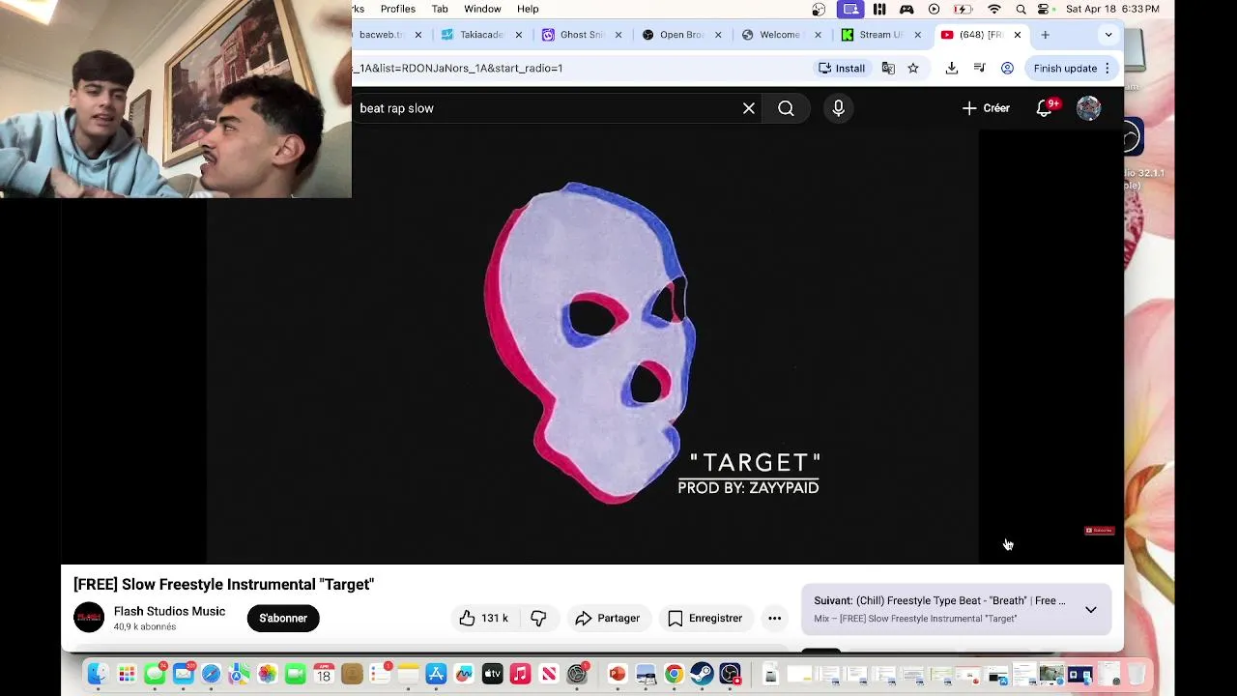Open Chrome profile icon in toolbar

(x=1007, y=68)
